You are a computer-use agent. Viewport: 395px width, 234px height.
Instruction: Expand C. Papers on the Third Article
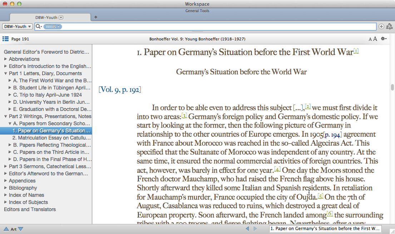tap(10, 152)
